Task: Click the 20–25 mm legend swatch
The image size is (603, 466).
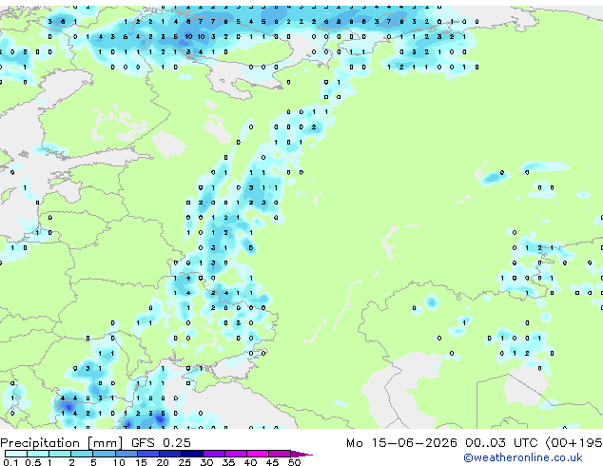Action: pyautogui.click(x=169, y=454)
